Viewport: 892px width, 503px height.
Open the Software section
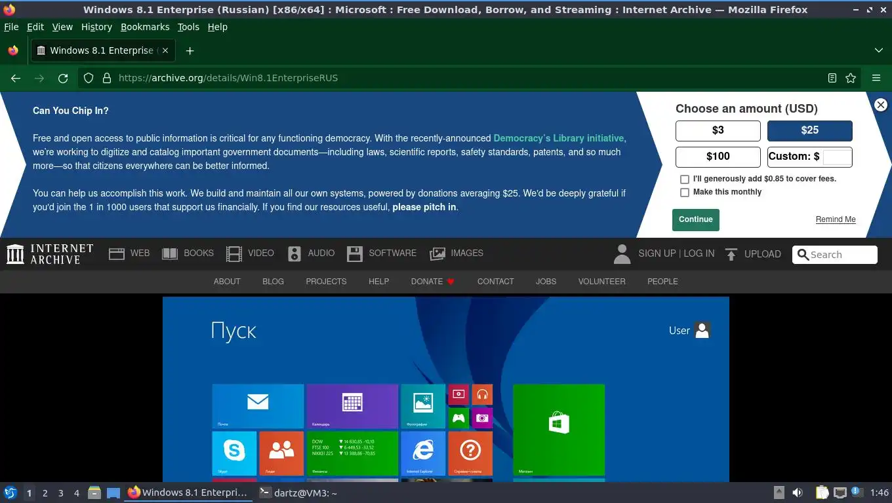pyautogui.click(x=382, y=253)
